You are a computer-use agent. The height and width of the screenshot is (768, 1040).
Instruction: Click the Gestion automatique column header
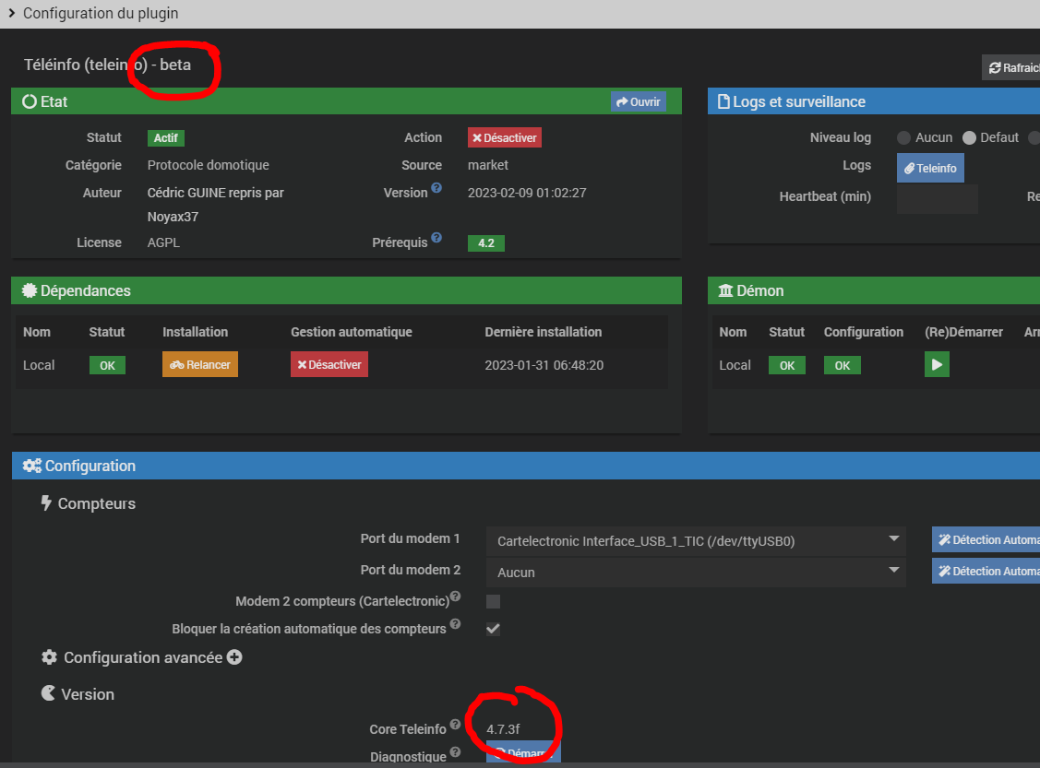click(x=352, y=332)
